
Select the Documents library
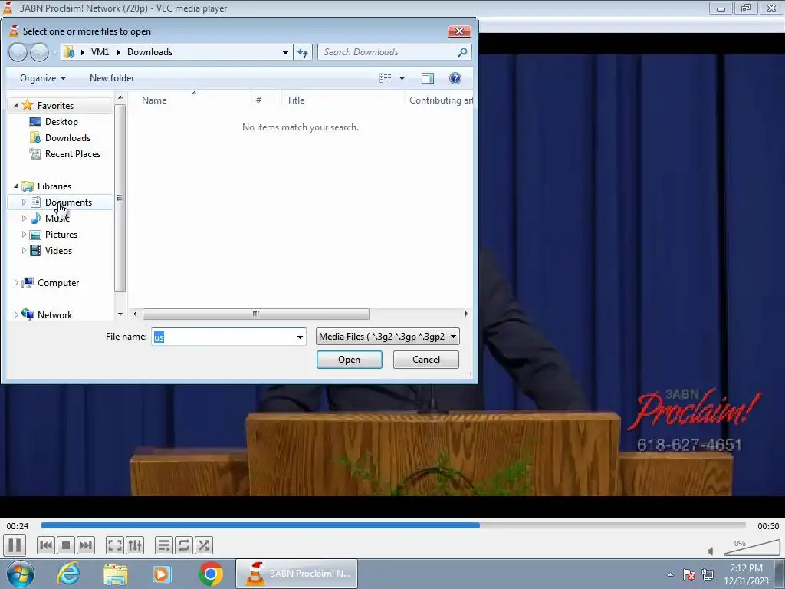pyautogui.click(x=68, y=202)
